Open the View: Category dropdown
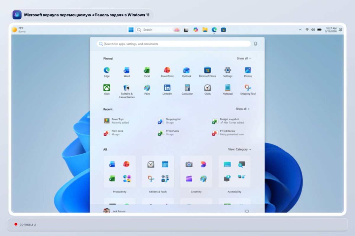The width and height of the screenshot is (355, 236). (x=239, y=149)
